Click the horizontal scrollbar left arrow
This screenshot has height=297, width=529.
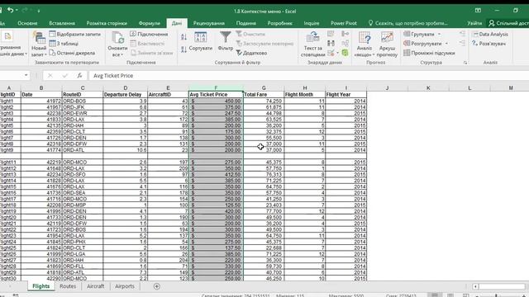coord(475,286)
